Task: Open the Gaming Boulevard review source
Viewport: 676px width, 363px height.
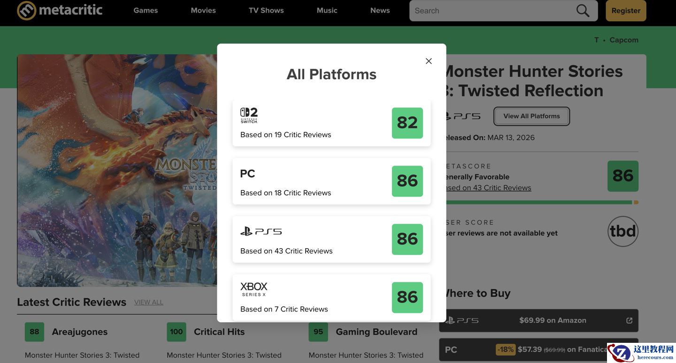Action: point(376,332)
